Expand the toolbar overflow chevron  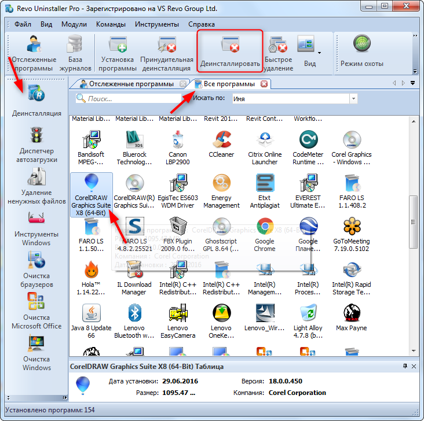click(415, 36)
